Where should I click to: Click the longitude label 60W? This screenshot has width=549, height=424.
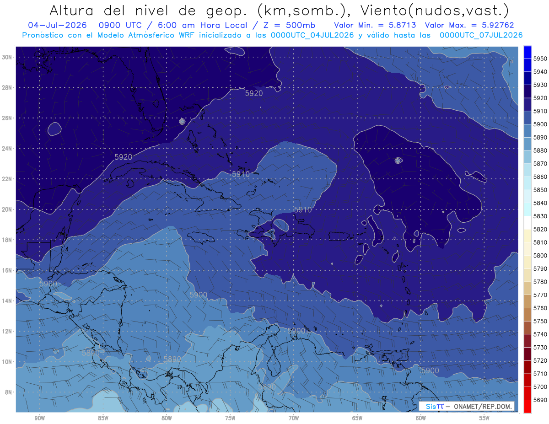click(421, 418)
